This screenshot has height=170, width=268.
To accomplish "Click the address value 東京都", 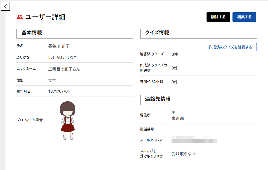I will (178, 119).
